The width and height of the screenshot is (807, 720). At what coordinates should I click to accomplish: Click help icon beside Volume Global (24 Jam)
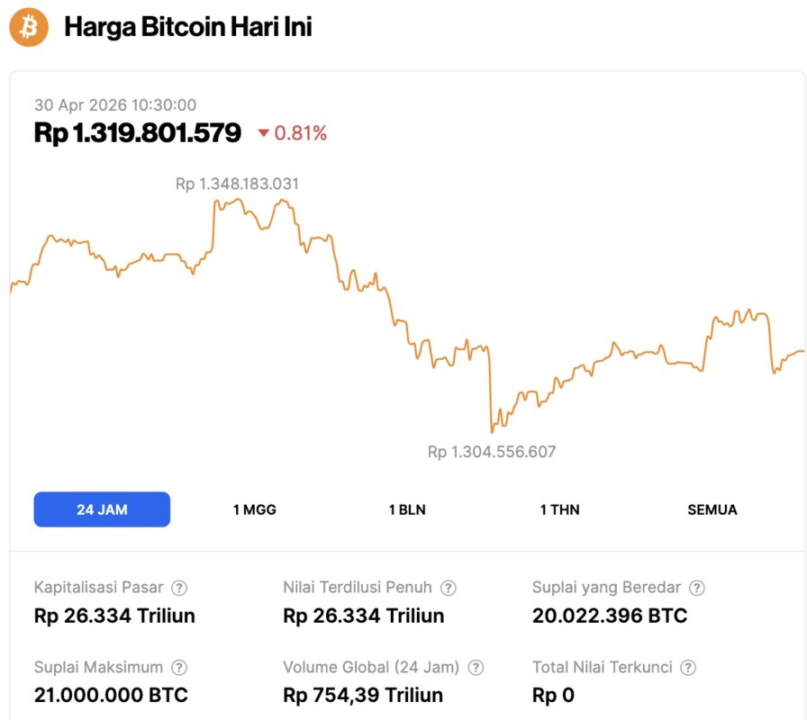point(476,668)
